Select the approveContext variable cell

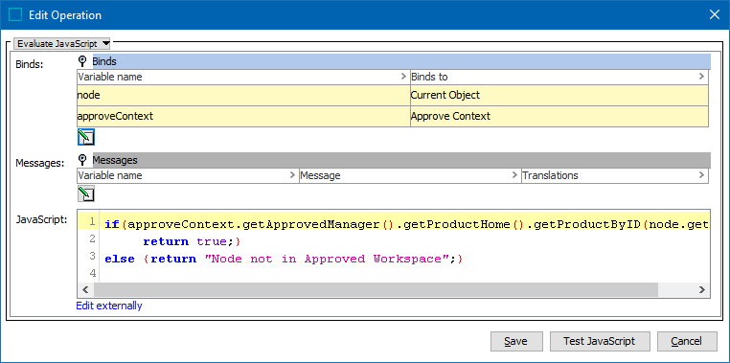pyautogui.click(x=243, y=116)
